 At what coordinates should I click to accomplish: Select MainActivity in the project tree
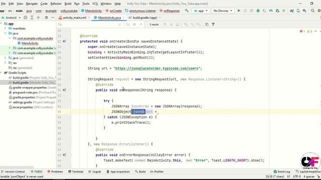tap(30, 43)
